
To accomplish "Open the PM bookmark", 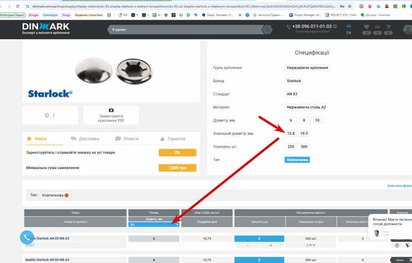I will (123, 15).
